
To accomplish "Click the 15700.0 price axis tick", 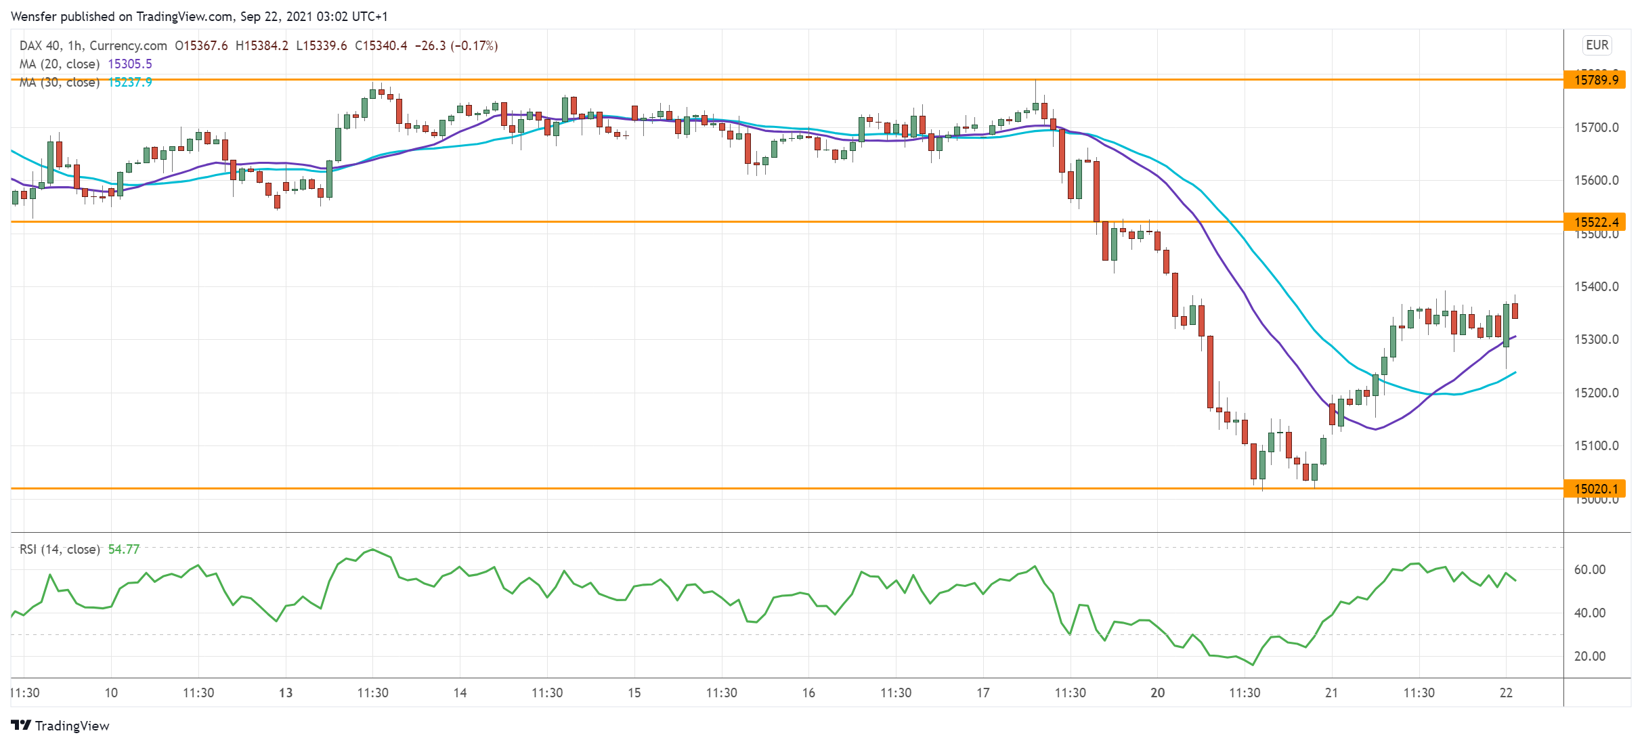I will tap(1596, 127).
